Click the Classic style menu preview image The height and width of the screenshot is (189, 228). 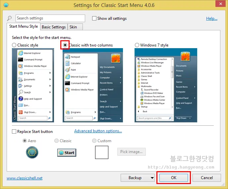coord(32,85)
